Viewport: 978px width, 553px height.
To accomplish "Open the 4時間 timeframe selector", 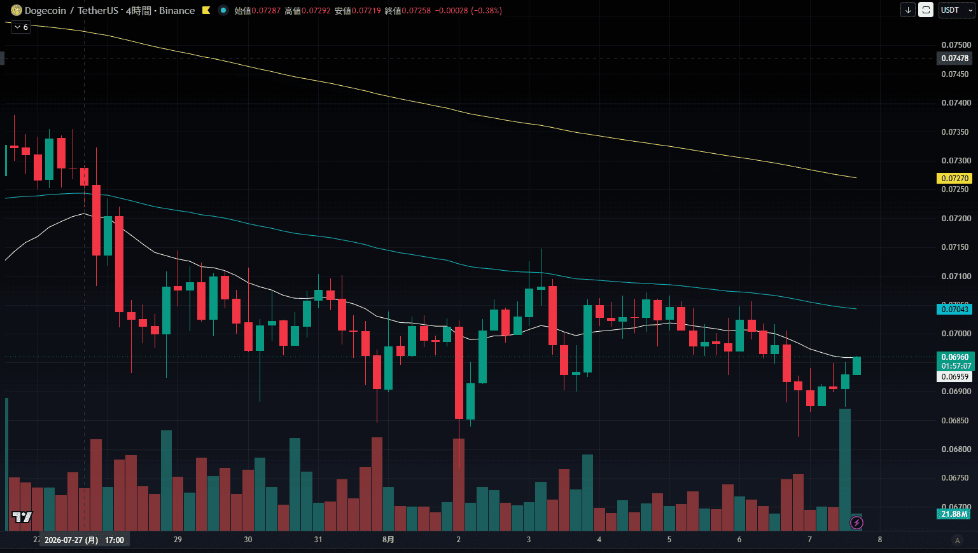I will tap(137, 11).
